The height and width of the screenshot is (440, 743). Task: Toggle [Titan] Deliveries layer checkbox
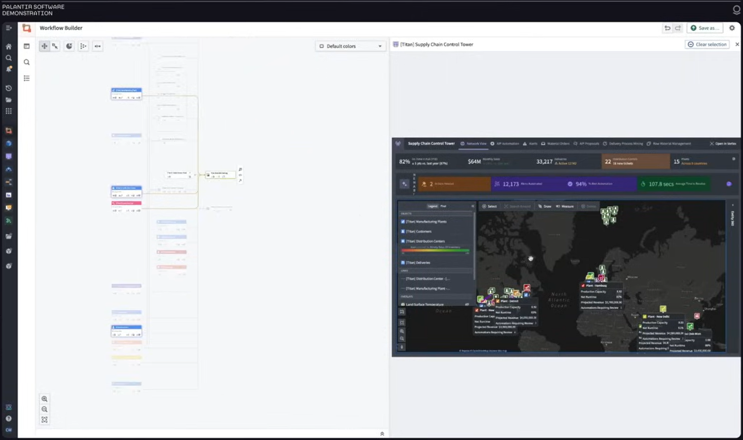pos(403,263)
